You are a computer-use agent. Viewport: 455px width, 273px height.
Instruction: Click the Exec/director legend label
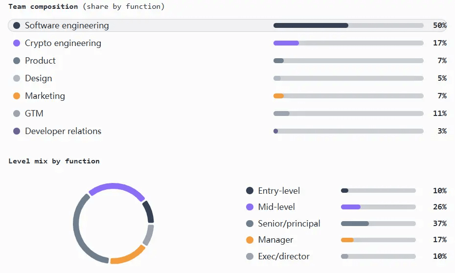(283, 256)
